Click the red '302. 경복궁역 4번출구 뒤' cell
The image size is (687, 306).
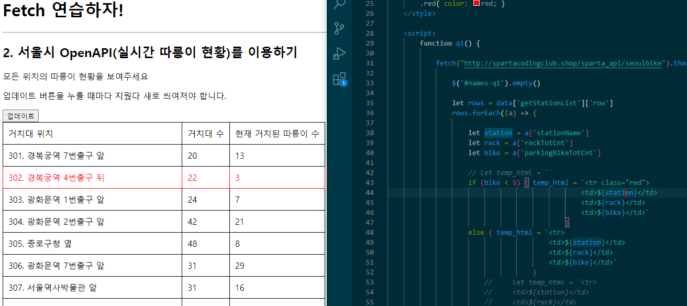[92, 178]
